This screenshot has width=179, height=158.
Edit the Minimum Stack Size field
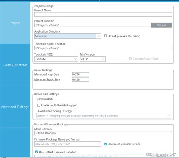coord(80,79)
